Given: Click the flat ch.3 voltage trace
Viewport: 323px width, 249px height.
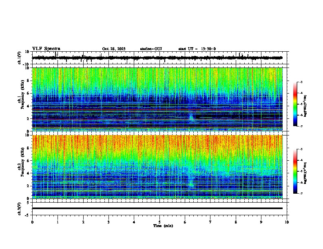Looking at the screenshot, I should [x=157, y=208].
